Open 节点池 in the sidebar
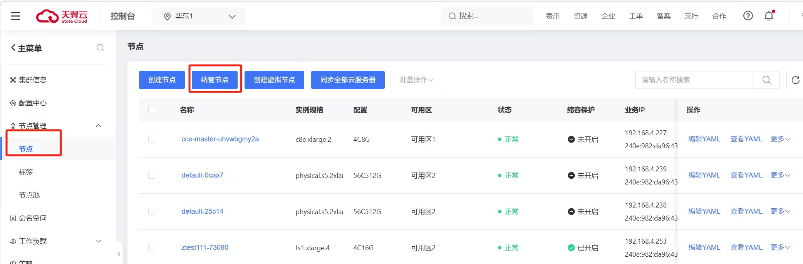803x264 pixels. [x=29, y=195]
